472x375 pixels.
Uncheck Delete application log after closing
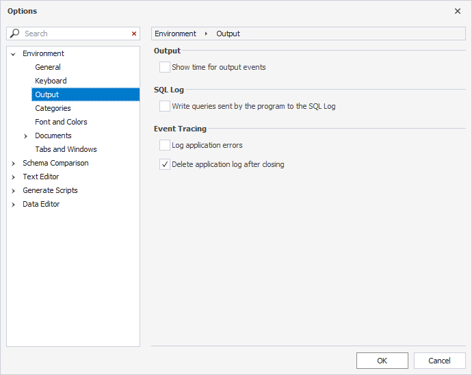click(x=165, y=164)
